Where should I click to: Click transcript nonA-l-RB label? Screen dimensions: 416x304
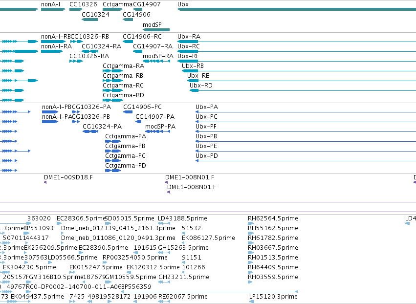coord(56,37)
